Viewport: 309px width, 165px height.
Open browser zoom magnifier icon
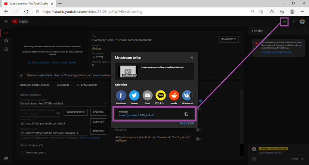point(253,12)
